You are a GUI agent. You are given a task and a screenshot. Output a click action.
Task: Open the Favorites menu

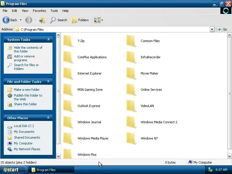pos(39,11)
